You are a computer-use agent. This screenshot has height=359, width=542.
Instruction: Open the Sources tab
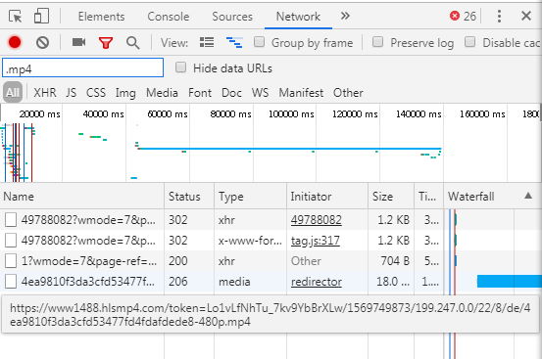[x=232, y=17]
